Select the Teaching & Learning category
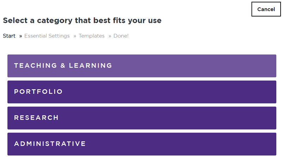 [142, 66]
